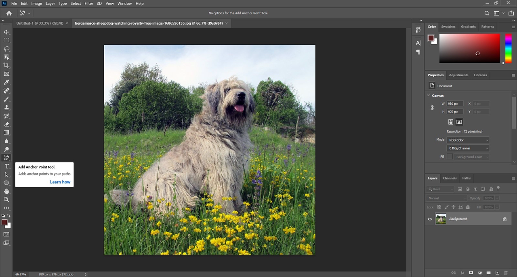The width and height of the screenshot is (517, 277).
Task: Switch to the Channels tab
Action: point(450,178)
